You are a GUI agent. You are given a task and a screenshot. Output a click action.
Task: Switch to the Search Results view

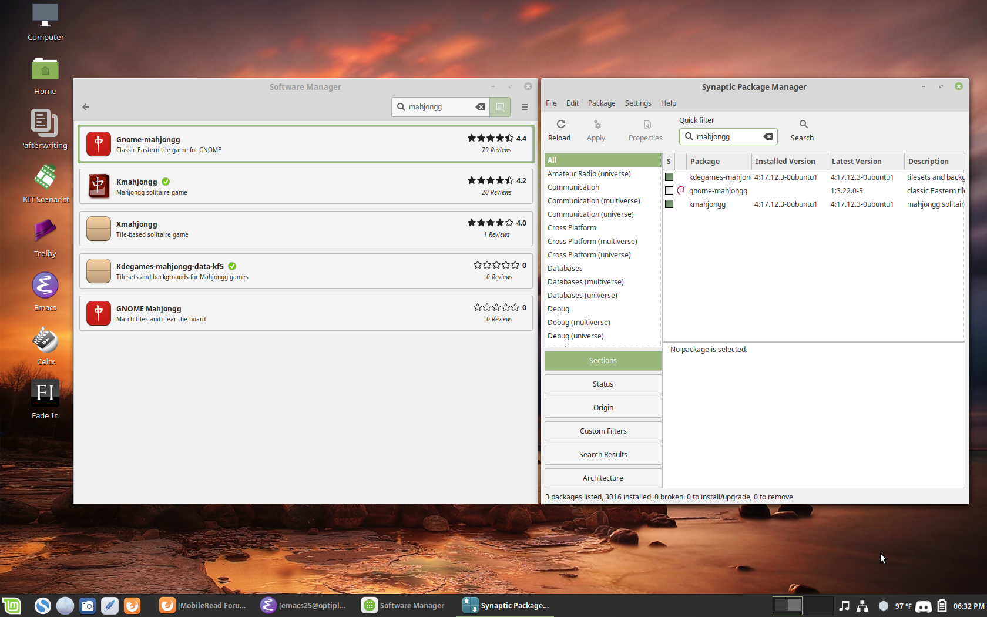603,455
